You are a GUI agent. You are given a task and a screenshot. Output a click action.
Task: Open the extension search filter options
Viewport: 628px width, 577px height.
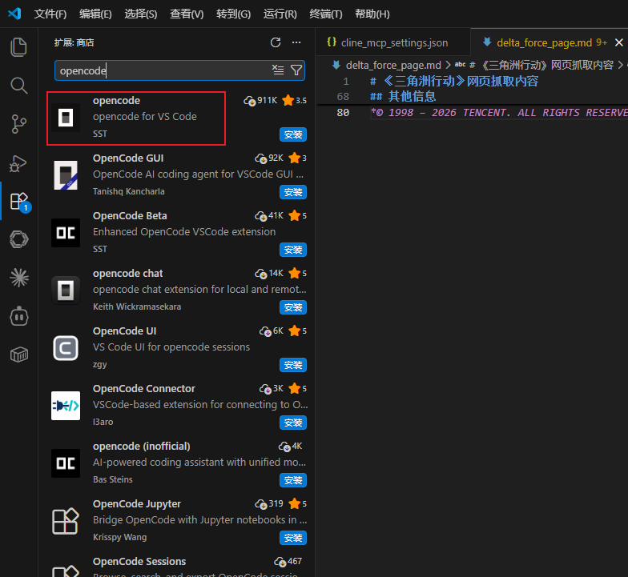tap(296, 70)
